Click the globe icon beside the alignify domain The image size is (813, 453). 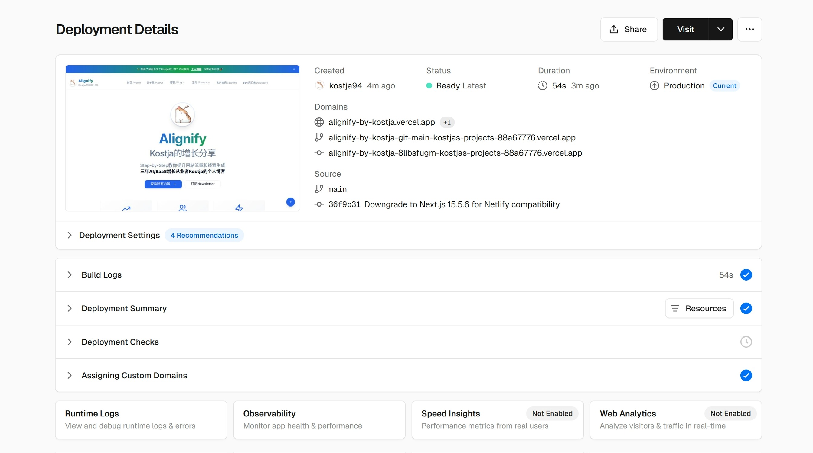(x=319, y=122)
